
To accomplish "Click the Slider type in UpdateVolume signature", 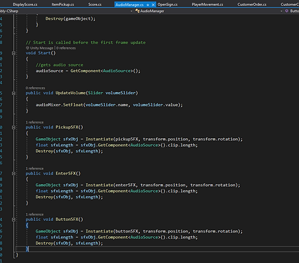I will coord(96,93).
